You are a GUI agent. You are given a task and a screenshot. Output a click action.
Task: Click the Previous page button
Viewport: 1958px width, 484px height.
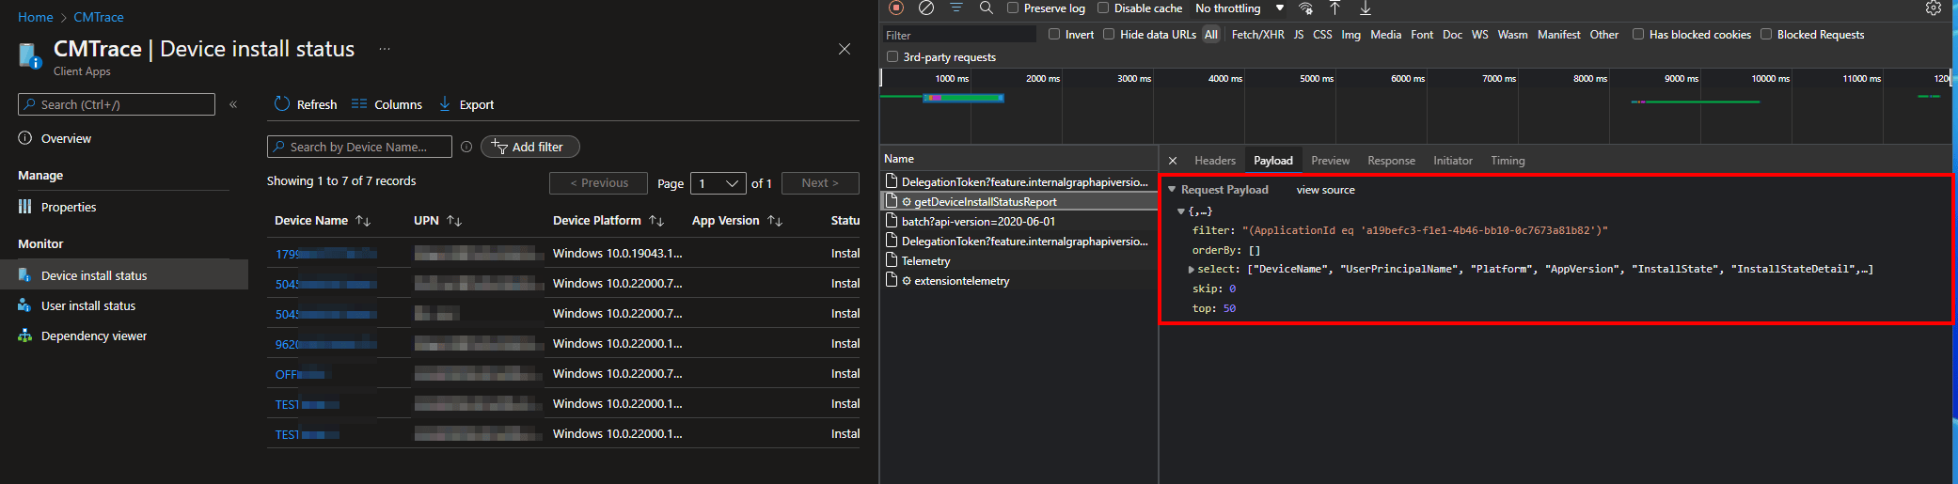[599, 183]
